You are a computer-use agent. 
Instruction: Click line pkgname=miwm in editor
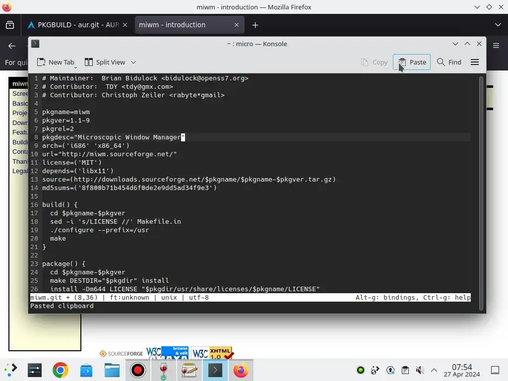coord(66,112)
